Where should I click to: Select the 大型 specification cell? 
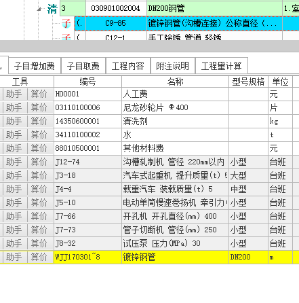248,176
